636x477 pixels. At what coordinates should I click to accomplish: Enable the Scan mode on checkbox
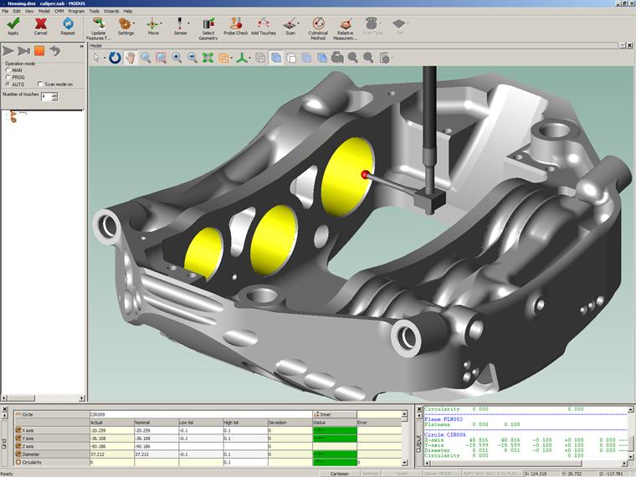tap(39, 85)
